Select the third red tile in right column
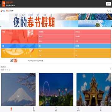The height and width of the screenshot is (112, 112). 92,41
